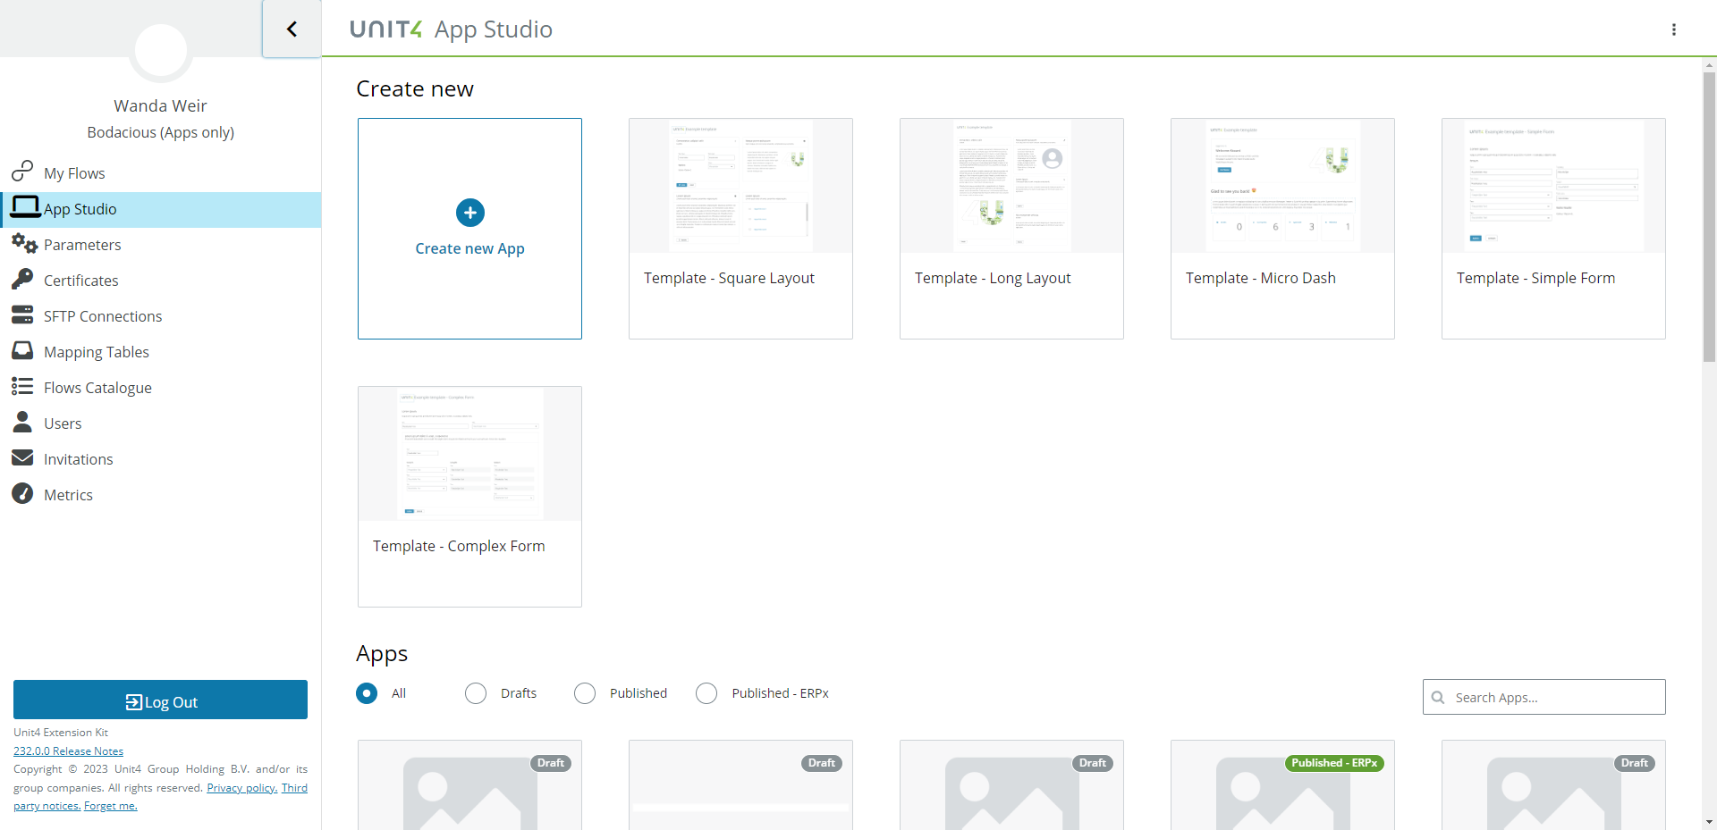
Task: Choose Template - Complex Form thumbnail
Action: point(469,454)
